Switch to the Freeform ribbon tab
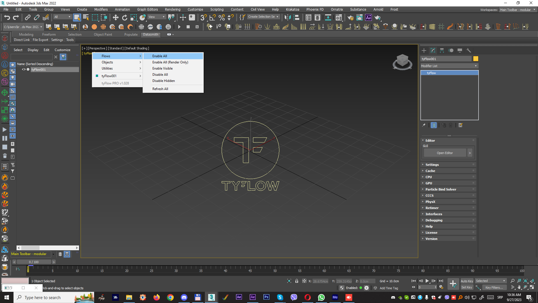Viewport: 538px width, 303px height. pyautogui.click(x=49, y=35)
